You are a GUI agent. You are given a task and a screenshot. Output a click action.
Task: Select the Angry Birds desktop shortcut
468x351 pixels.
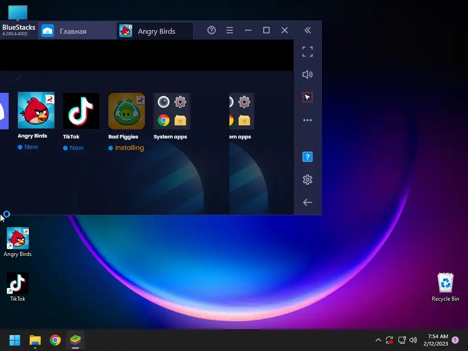click(x=18, y=242)
